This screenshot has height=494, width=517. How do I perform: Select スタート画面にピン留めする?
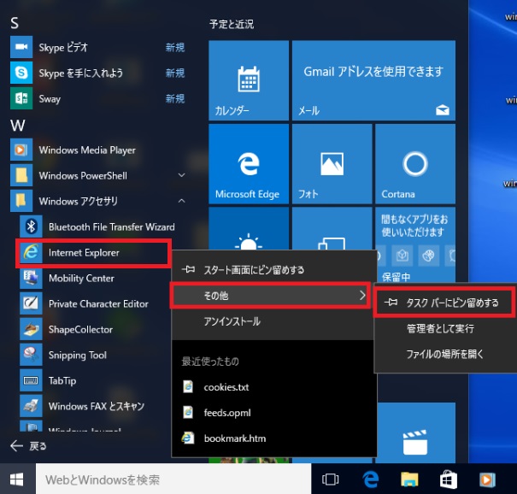[274, 270]
